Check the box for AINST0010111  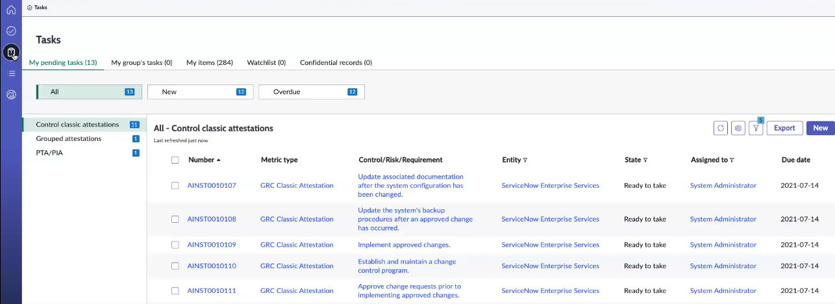(x=175, y=290)
